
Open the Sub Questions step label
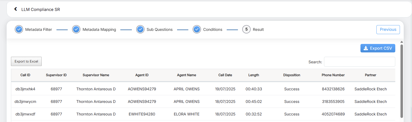(160, 29)
